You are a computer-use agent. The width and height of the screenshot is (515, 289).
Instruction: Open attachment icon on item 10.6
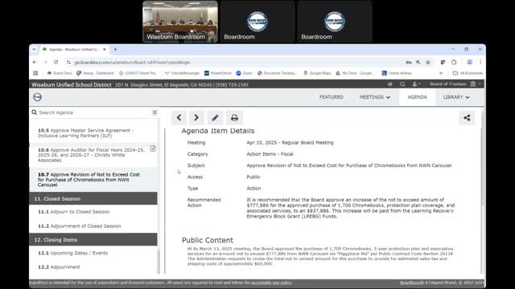[153, 149]
